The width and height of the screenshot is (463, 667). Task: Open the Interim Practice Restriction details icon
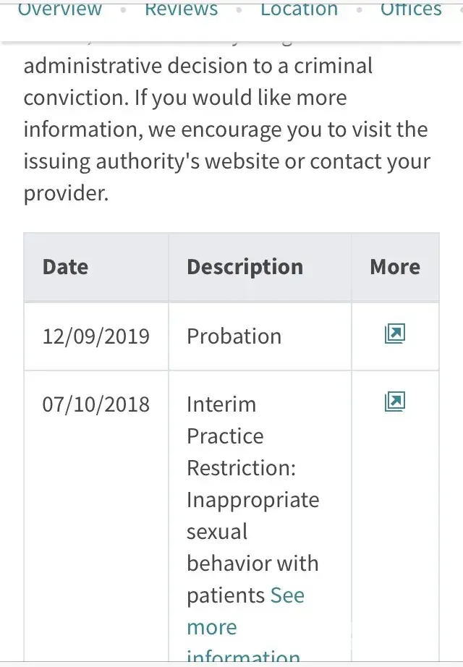(394, 402)
